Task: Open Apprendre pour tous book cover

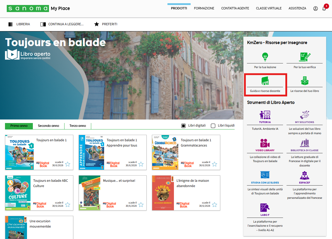Action: [92, 152]
